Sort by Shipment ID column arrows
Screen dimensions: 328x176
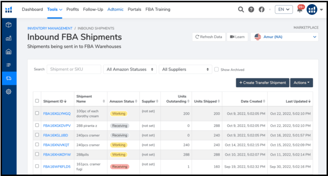coord(65,101)
